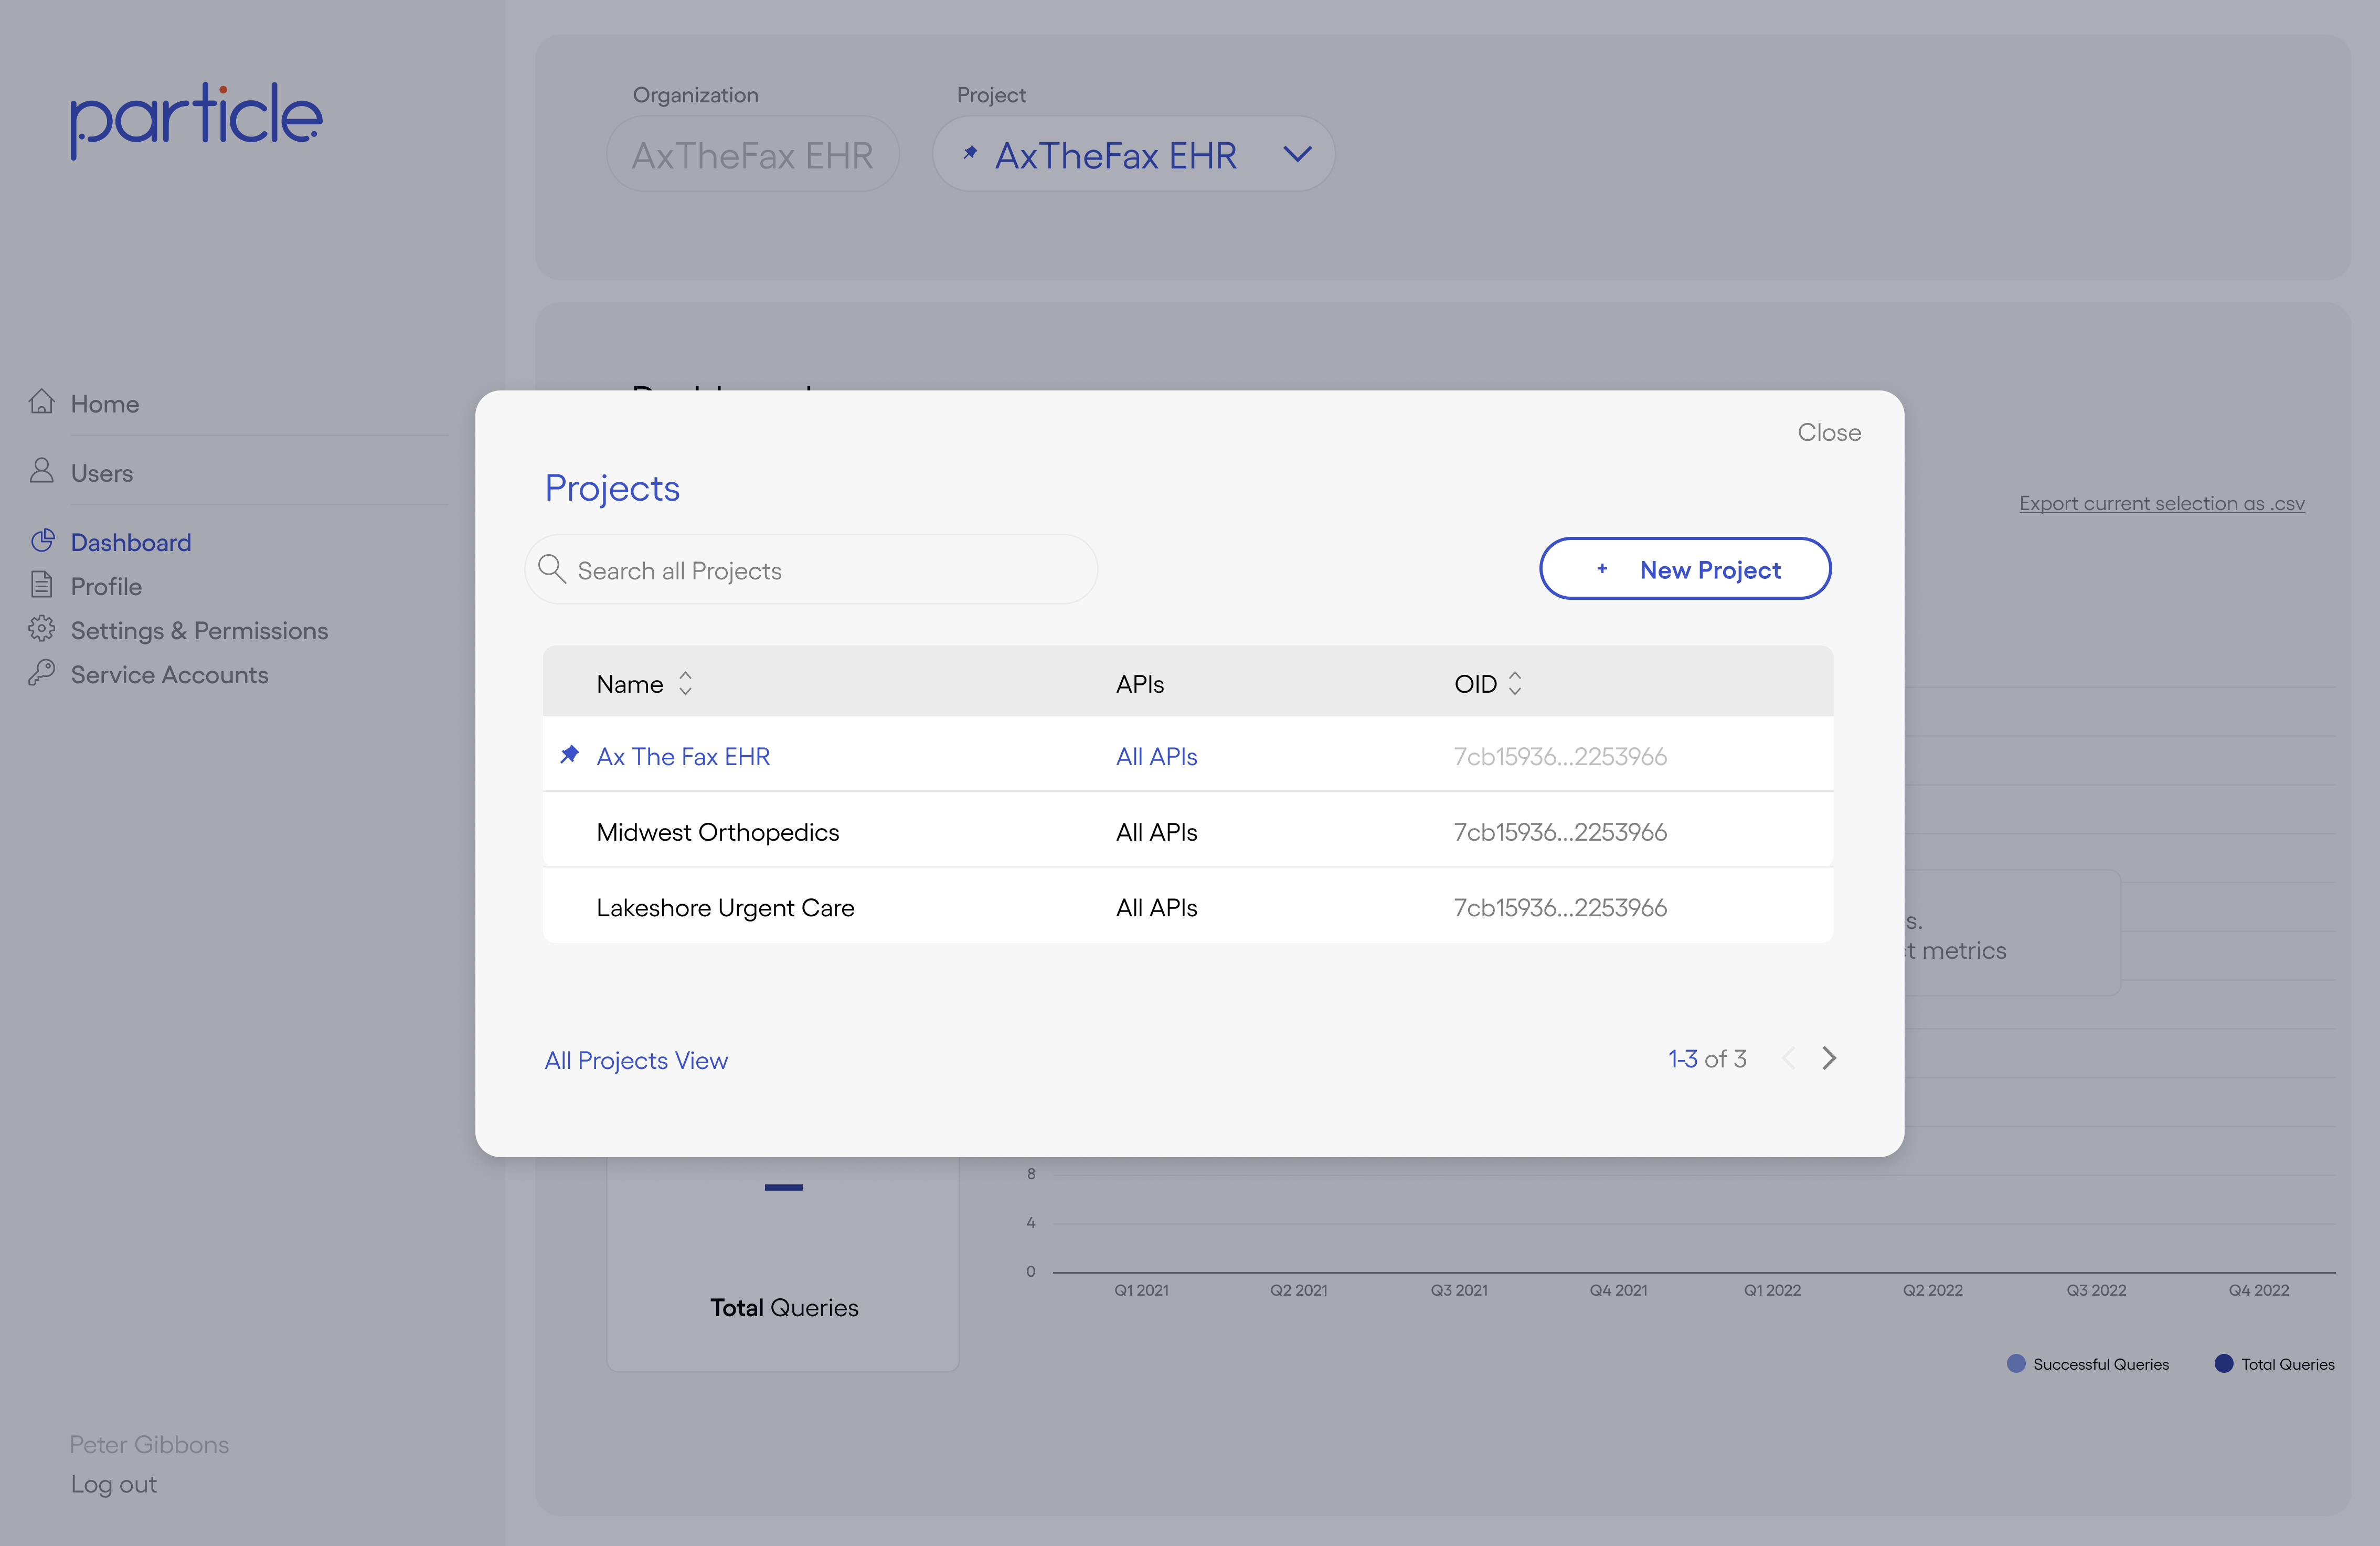The height and width of the screenshot is (1546, 2380).
Task: Click the APIs column header
Action: tap(1140, 684)
